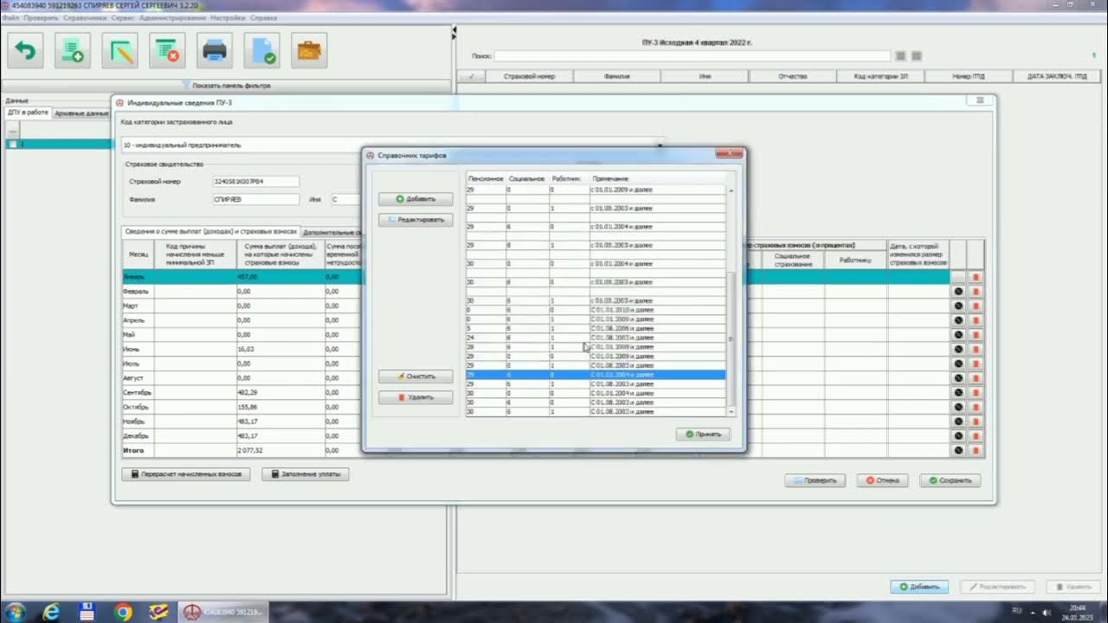Show the filter panel bar
The image size is (1108, 623).
(227, 86)
